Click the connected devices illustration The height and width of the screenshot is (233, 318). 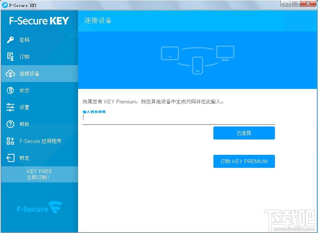(198, 60)
